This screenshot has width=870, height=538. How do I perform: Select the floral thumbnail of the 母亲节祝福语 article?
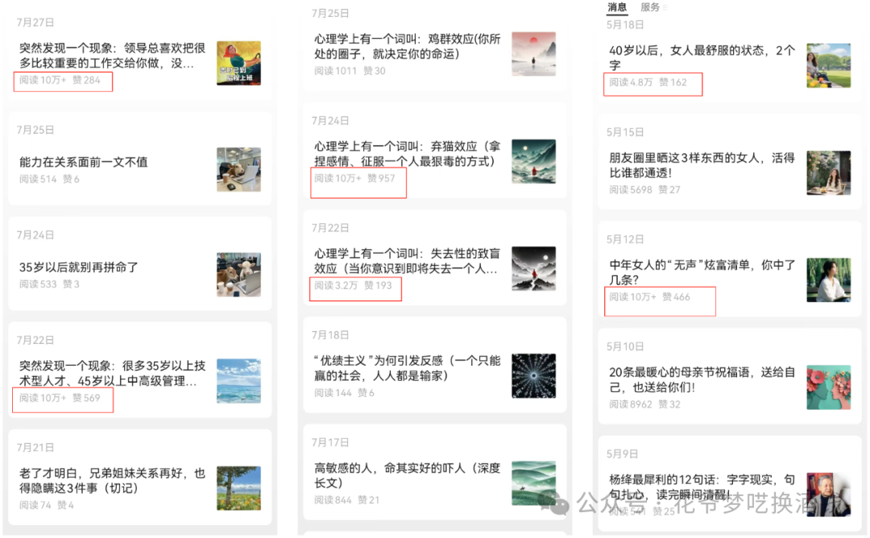point(828,387)
